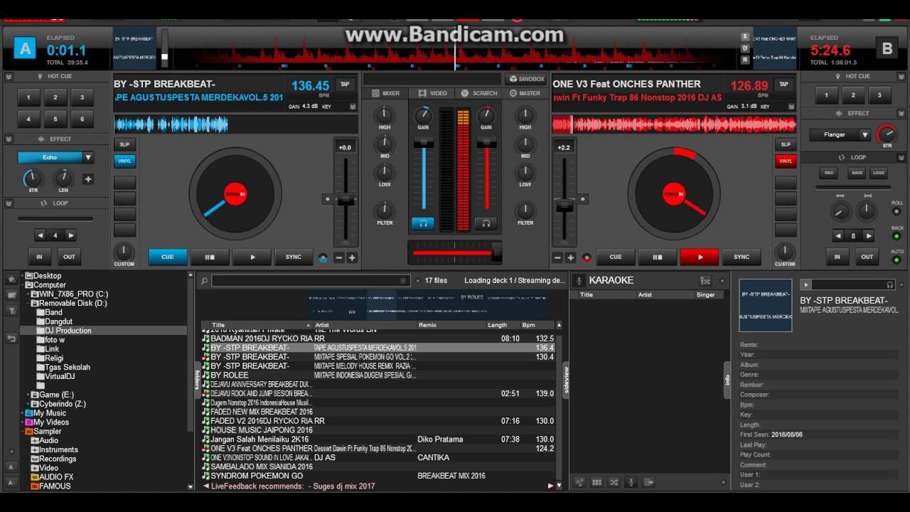Click the grid view icon below karaoke list

tap(596, 482)
